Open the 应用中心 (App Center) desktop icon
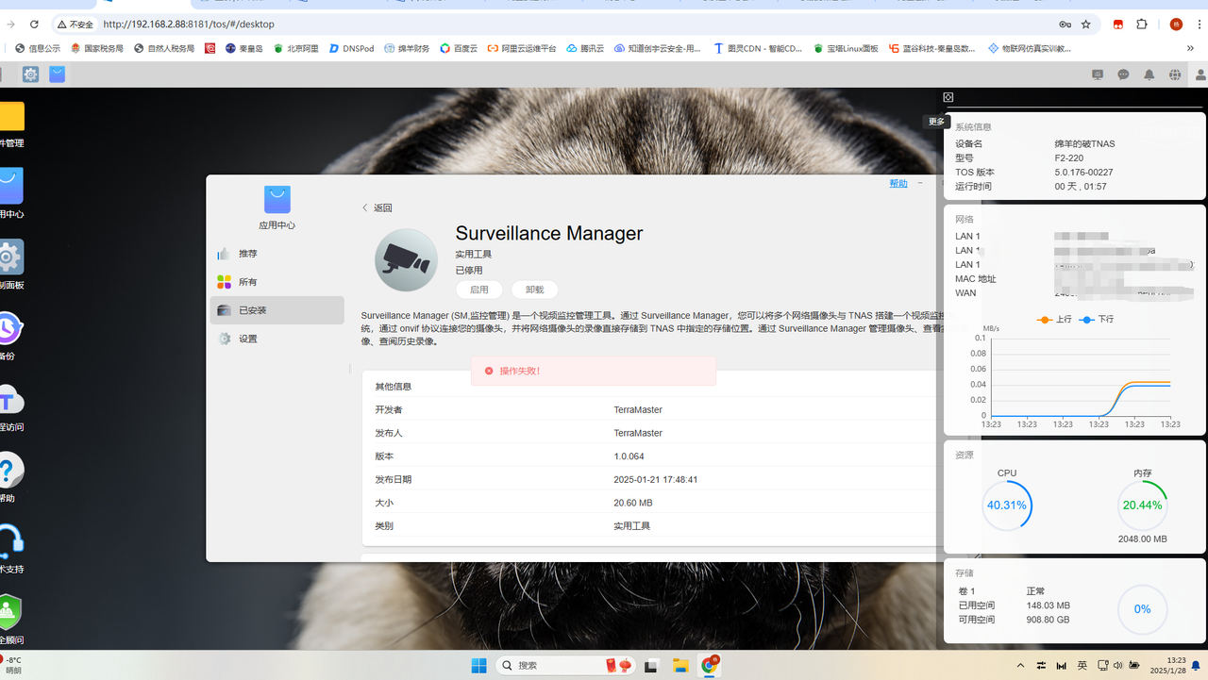 11,186
